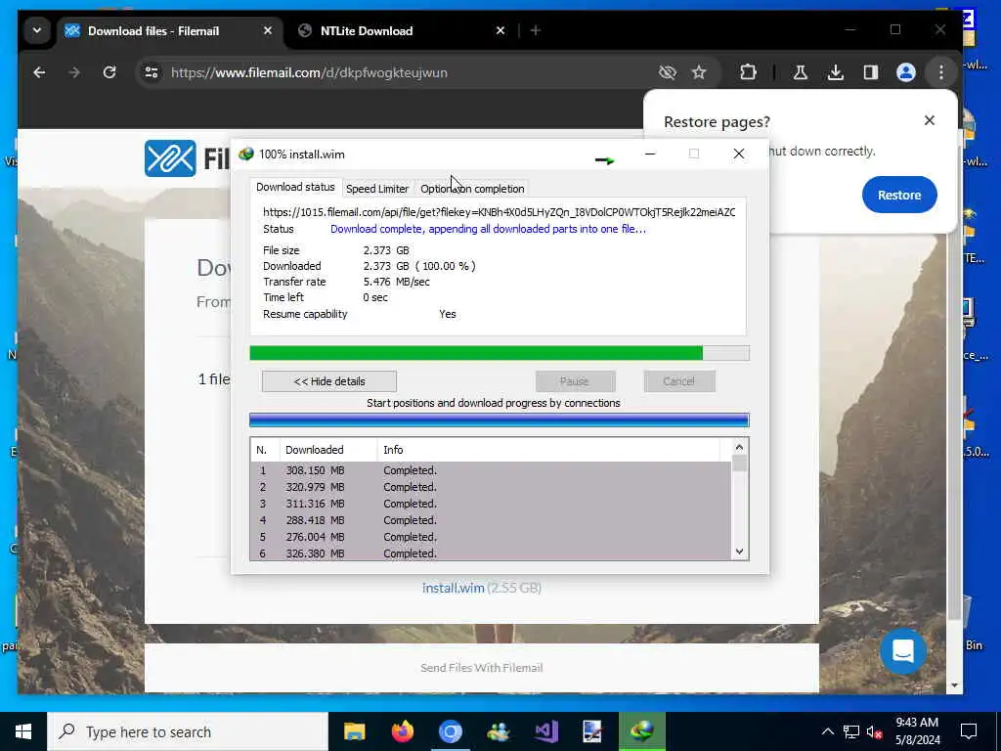Open the Chrome extensions puzzle icon
Image resolution: width=1001 pixels, height=751 pixels.
coord(748,72)
